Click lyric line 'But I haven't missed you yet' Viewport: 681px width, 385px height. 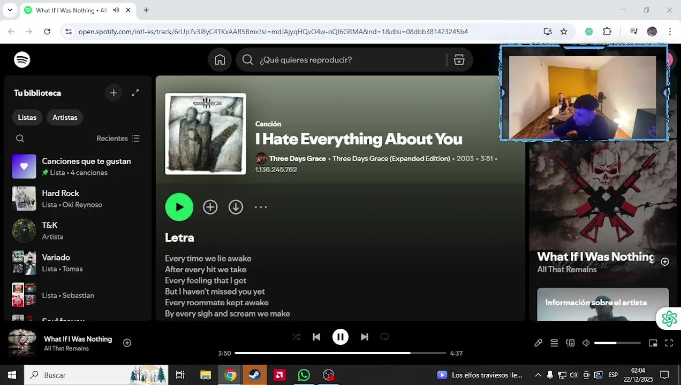pos(215,292)
